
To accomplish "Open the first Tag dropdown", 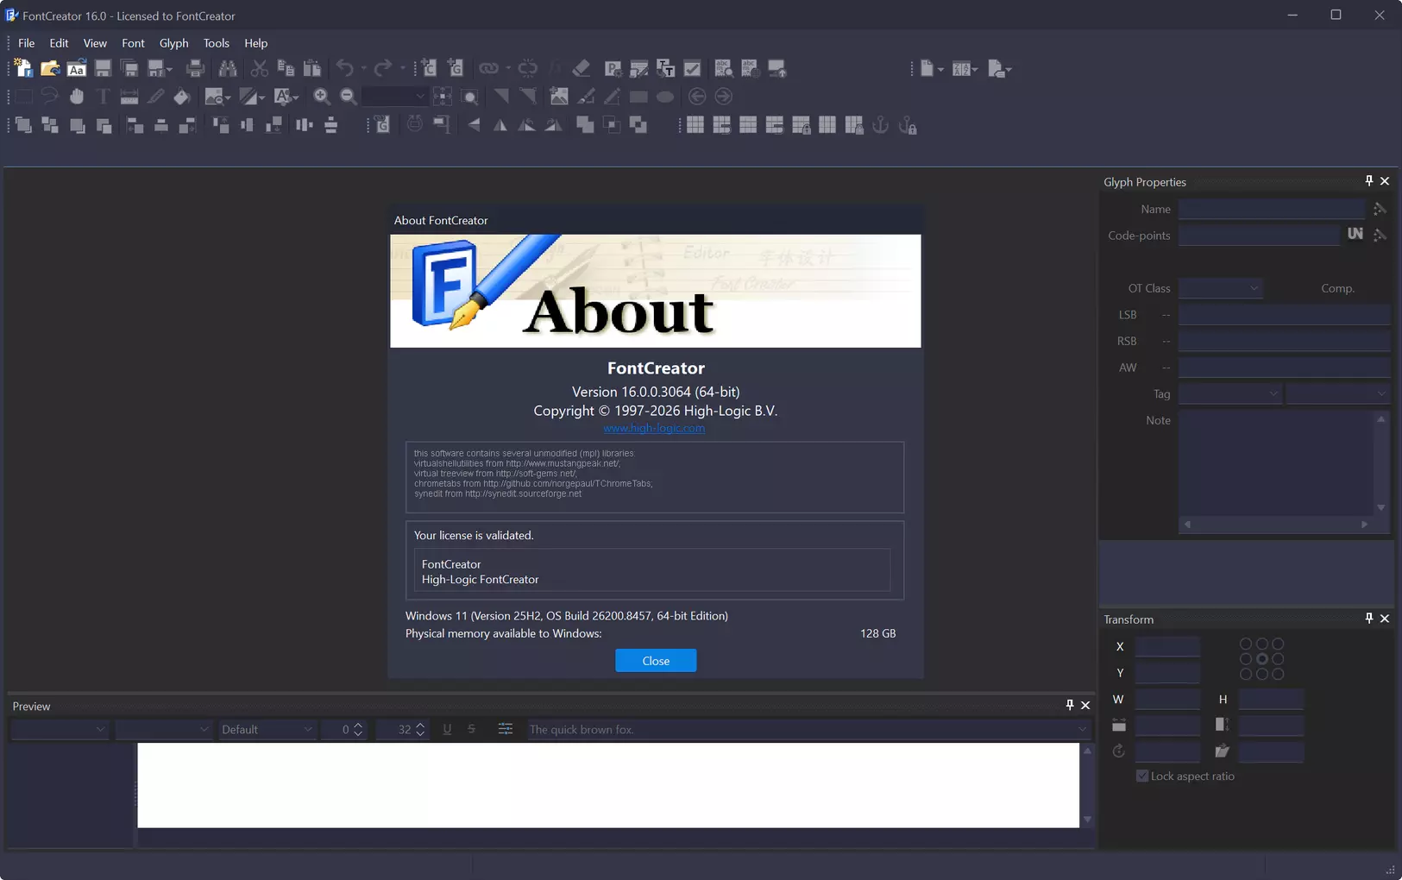I will click(x=1230, y=393).
